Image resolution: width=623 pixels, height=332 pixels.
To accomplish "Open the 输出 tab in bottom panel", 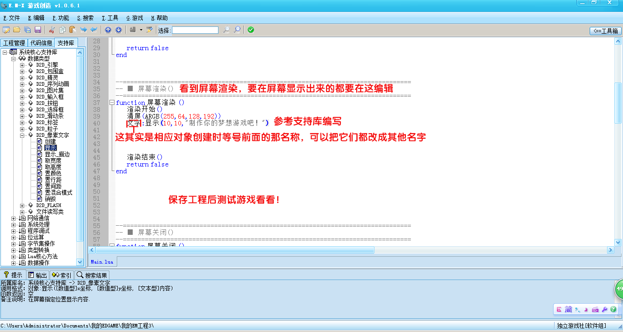I will click(37, 275).
